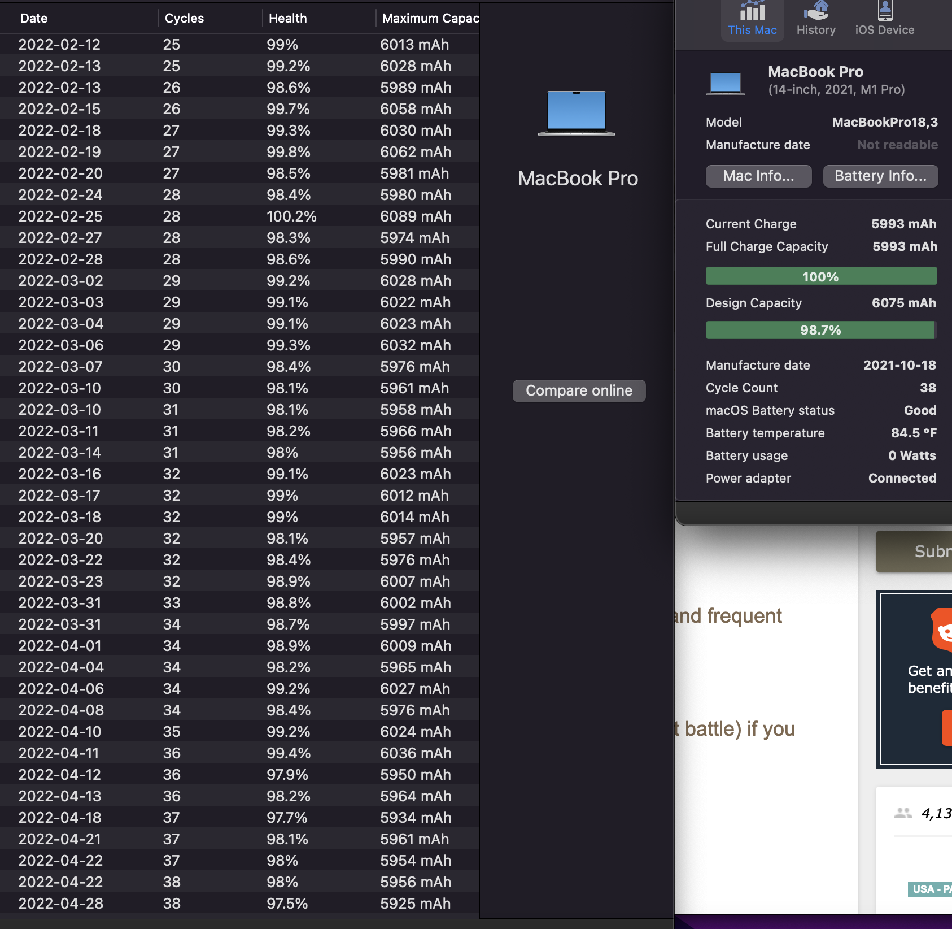
Task: Sort by the Maximum Capacity column header
Action: pyautogui.click(x=428, y=18)
